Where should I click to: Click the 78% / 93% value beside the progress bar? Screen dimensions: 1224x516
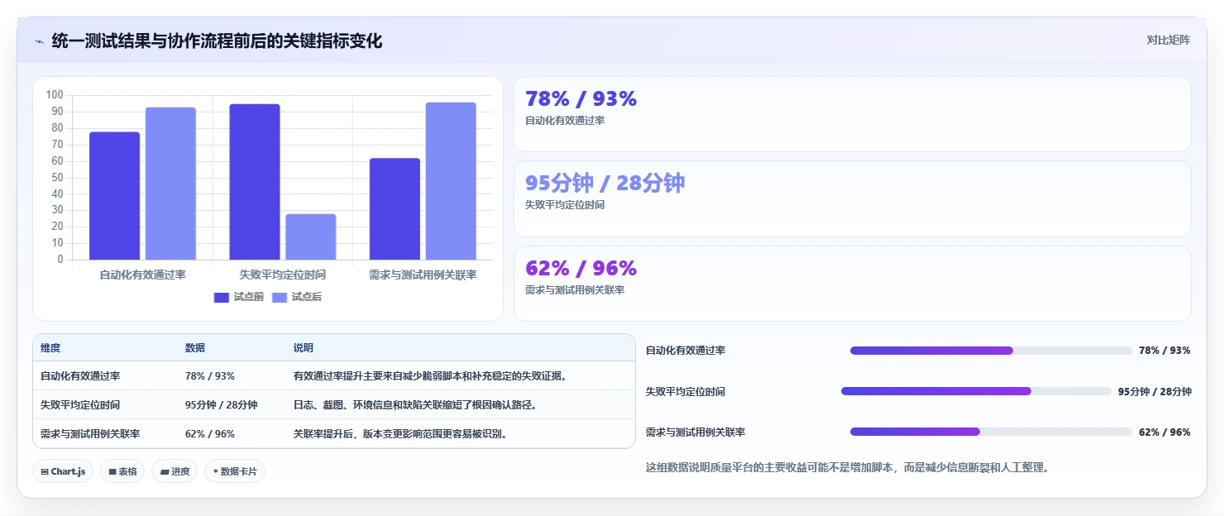[1164, 351]
